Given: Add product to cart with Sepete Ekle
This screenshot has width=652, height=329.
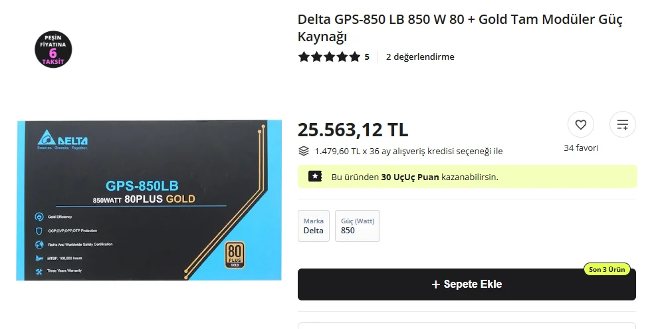Looking at the screenshot, I should click(467, 284).
